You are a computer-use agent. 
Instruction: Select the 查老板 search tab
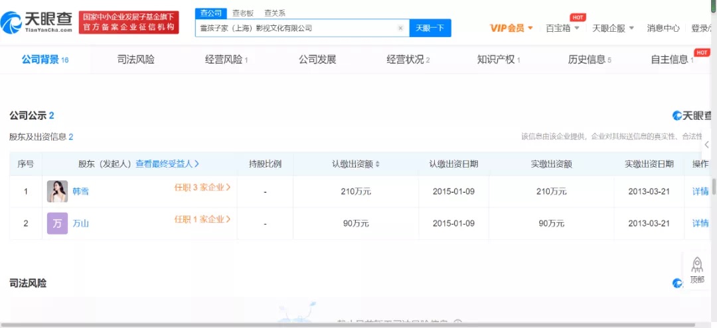pyautogui.click(x=243, y=13)
